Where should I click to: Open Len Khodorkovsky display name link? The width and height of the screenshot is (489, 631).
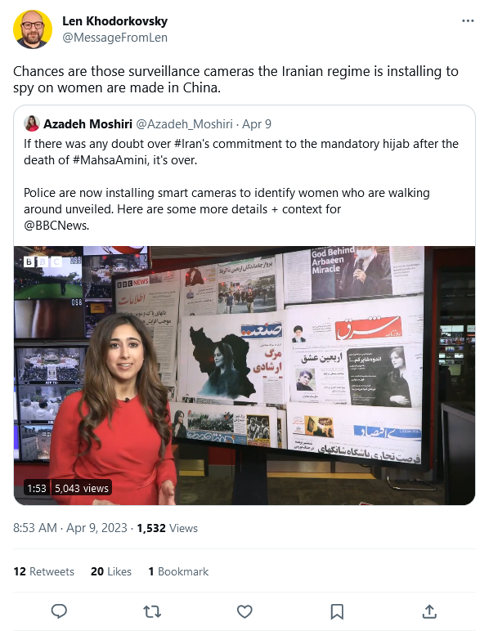tap(114, 21)
